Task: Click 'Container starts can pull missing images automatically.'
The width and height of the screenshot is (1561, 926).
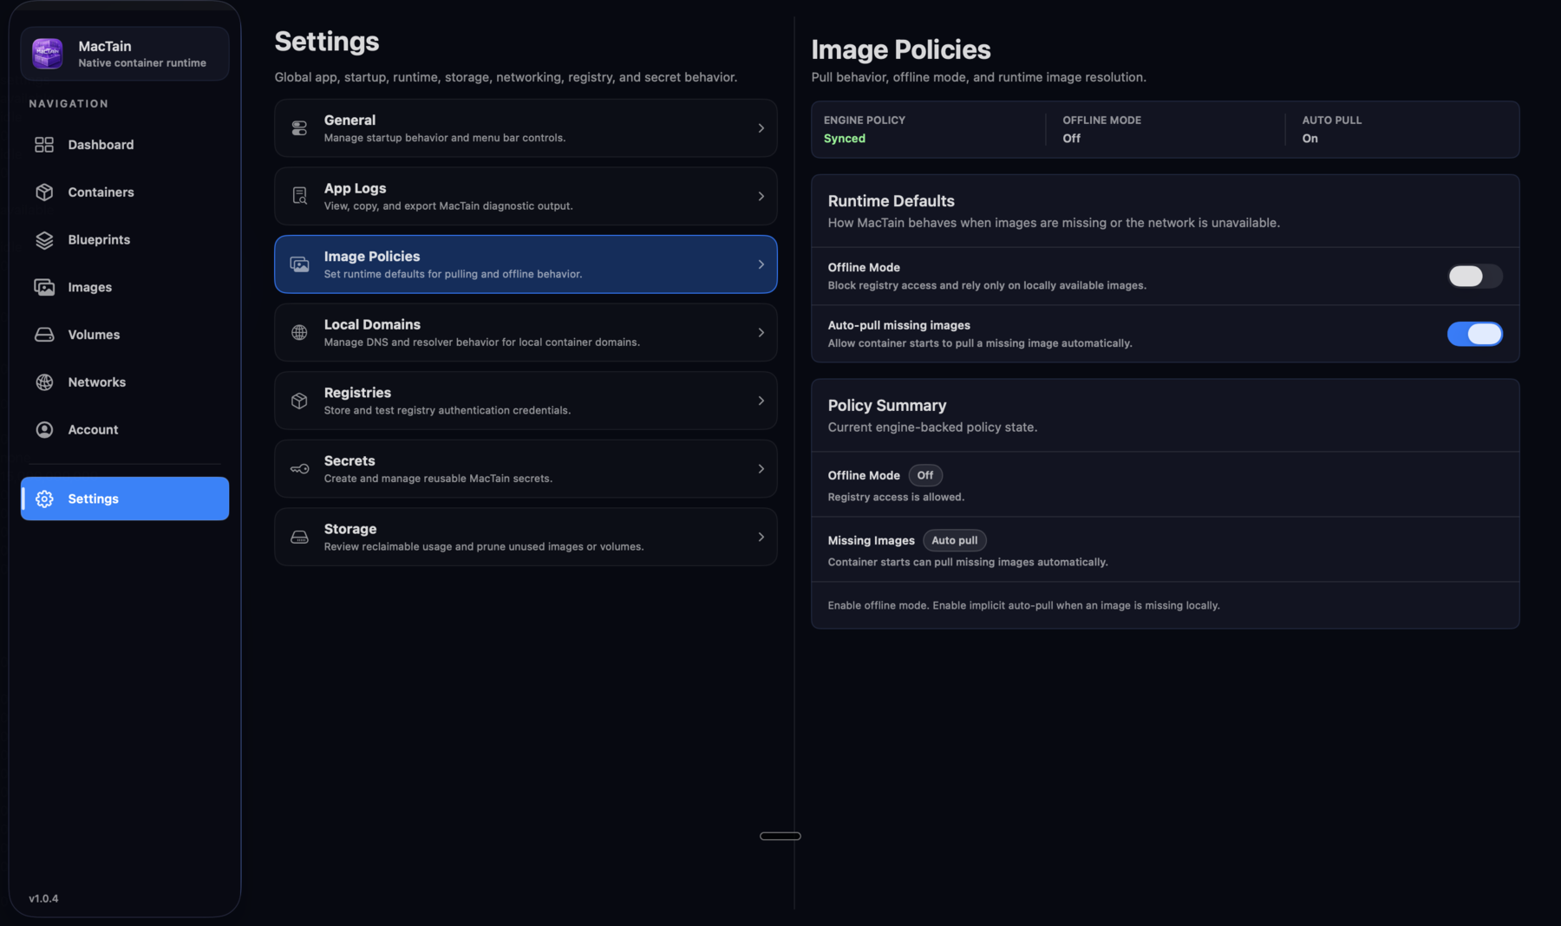Action: [968, 562]
